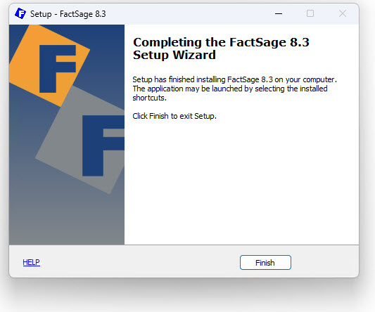Click the "application may be launched" text line

(230, 89)
